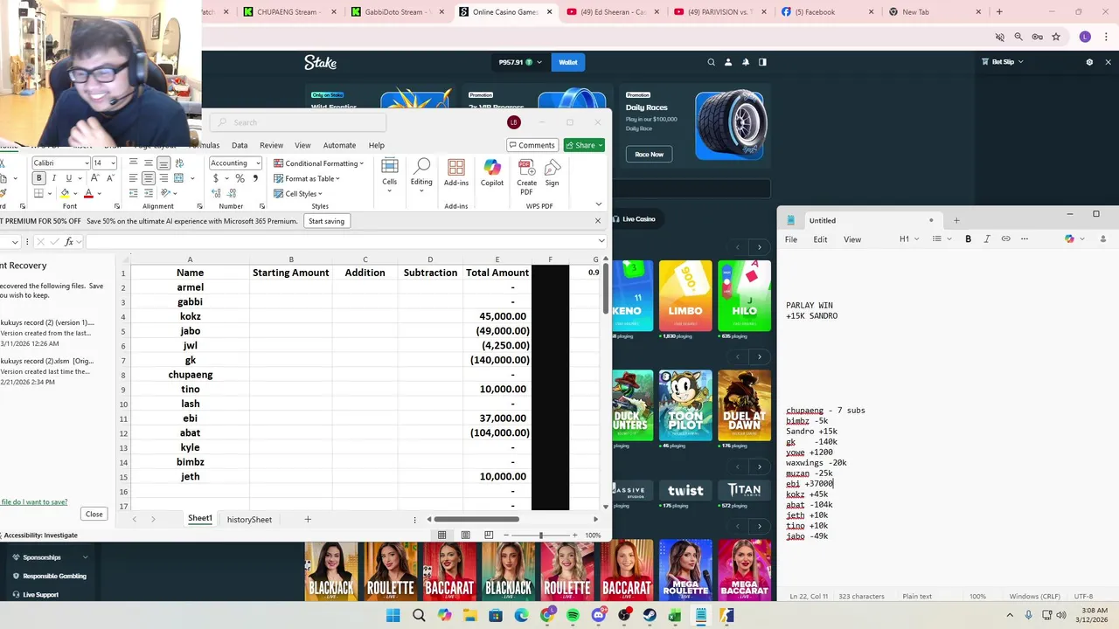Click the Excel fill color bucket
This screenshot has height=629, width=1119.
tap(65, 193)
